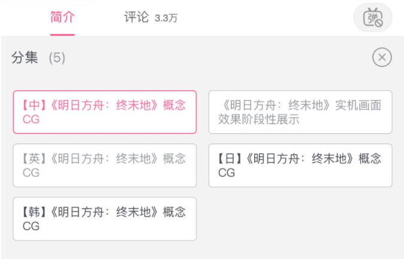Tap the 3.3万 comment count
Image resolution: width=404 pixels, height=259 pixels.
(166, 19)
